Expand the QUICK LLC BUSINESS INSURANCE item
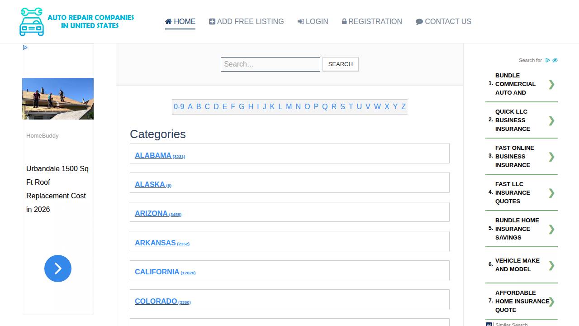The height and width of the screenshot is (326, 579). (x=551, y=120)
